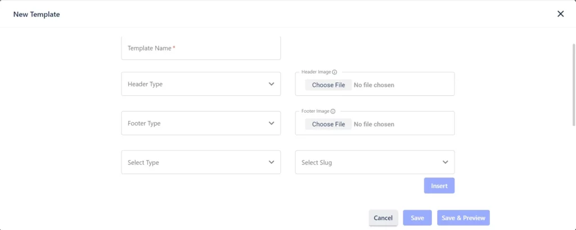The width and height of the screenshot is (576, 230).
Task: Expand the Select Slug dropdown
Action: coord(375,162)
